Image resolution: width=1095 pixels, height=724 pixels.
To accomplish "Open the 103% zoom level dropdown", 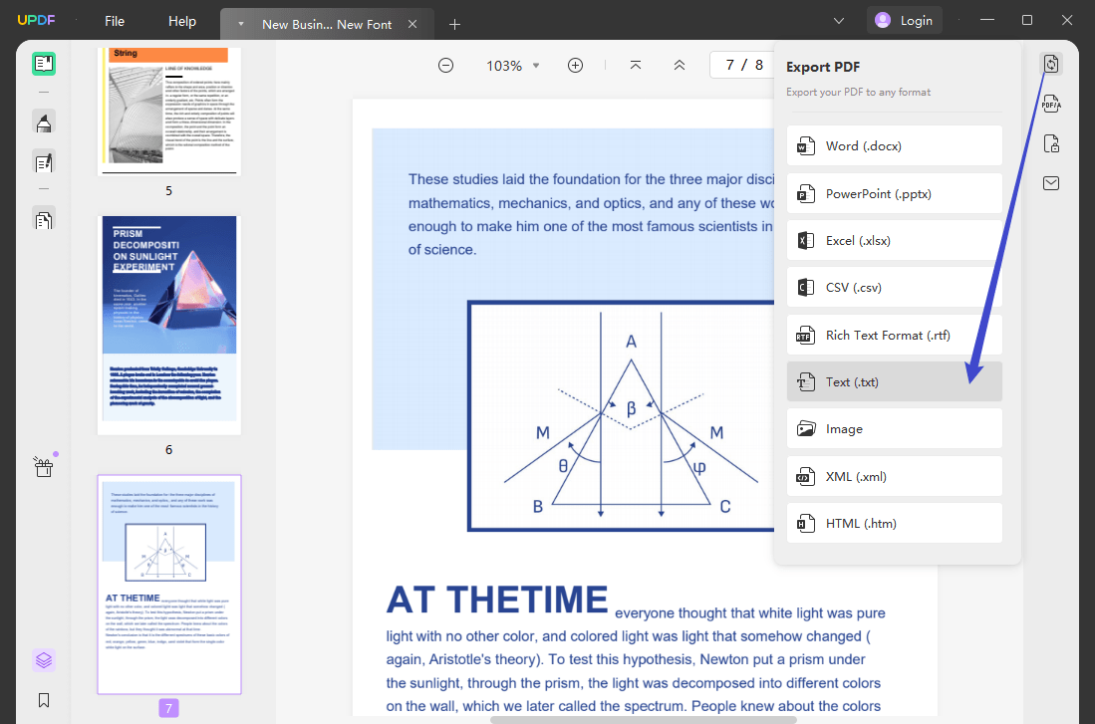I will (x=511, y=65).
